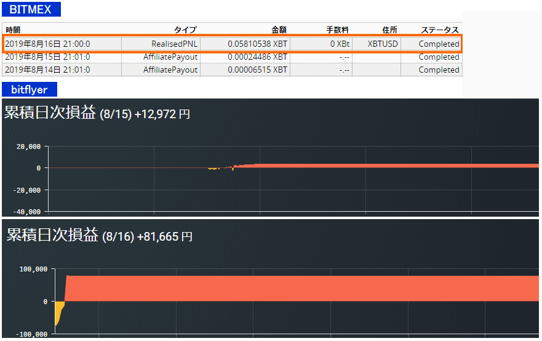Select the 2019年8月14日 AffiliatePayout type cell
Image resolution: width=542 pixels, height=341 pixels.
170,70
